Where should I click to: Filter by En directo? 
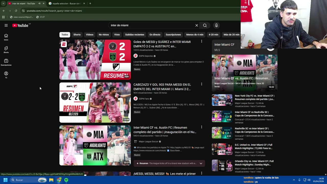[155, 34]
